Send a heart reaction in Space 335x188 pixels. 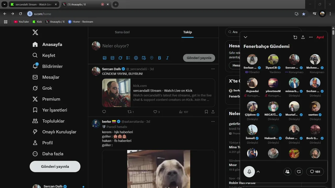pyautogui.click(x=299, y=172)
